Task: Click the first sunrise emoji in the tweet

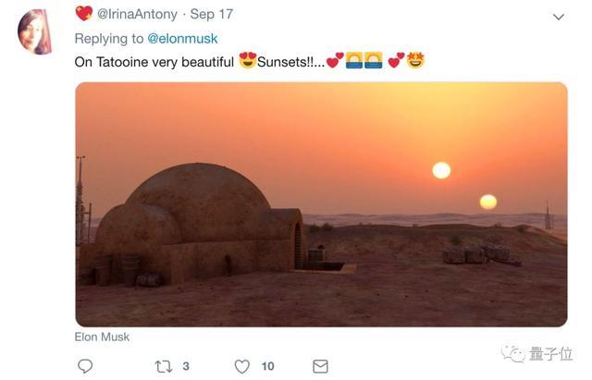Action: (x=354, y=60)
